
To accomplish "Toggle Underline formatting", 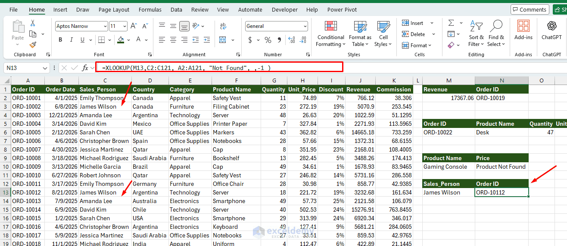I will click(82, 40).
